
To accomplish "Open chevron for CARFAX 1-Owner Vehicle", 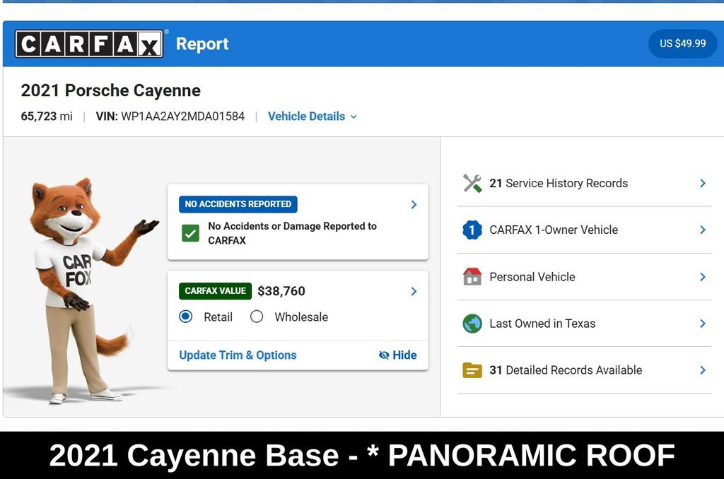I will tap(702, 230).
